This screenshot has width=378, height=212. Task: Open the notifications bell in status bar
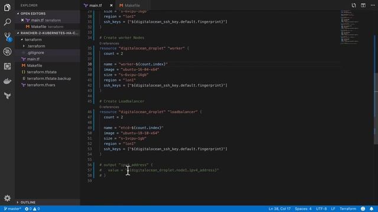372,208
